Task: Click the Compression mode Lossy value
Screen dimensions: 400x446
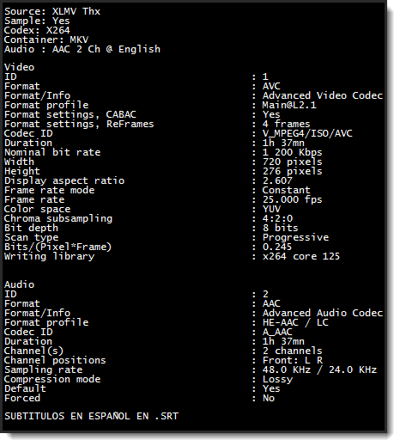Action: [277, 379]
